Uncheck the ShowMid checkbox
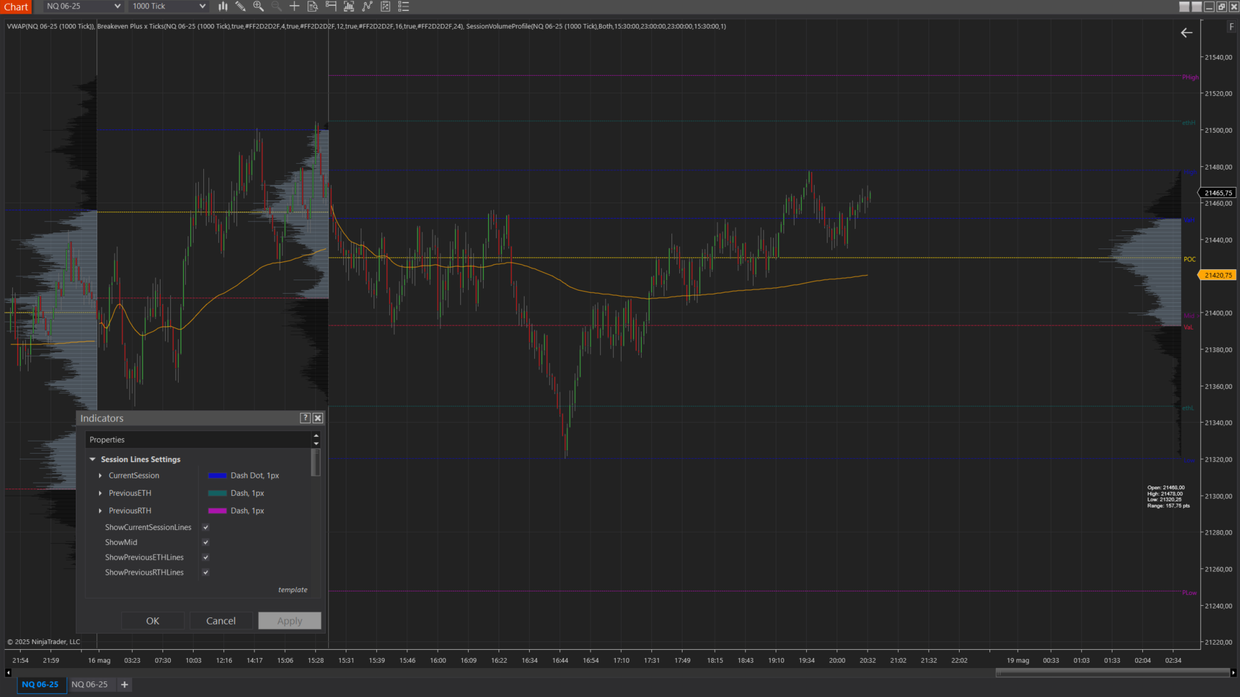 pyautogui.click(x=205, y=542)
